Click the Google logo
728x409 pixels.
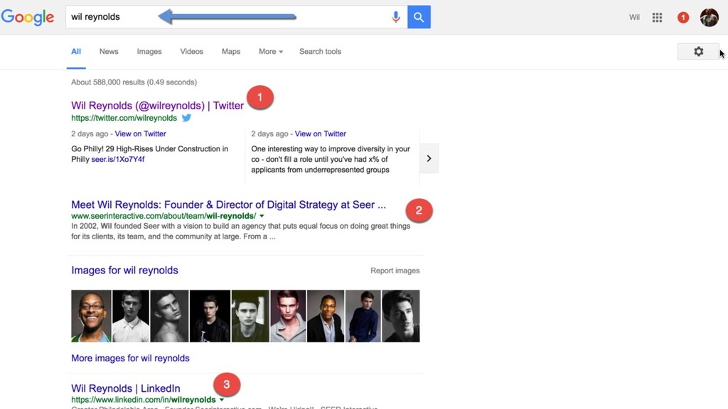click(28, 18)
